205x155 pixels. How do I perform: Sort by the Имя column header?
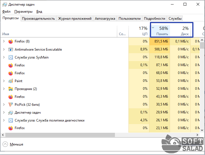click(59, 32)
